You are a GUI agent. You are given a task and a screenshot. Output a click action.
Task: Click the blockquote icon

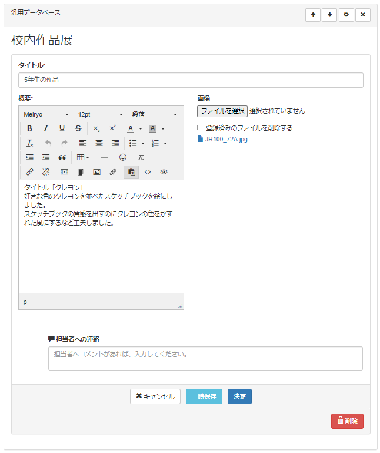tap(62, 157)
